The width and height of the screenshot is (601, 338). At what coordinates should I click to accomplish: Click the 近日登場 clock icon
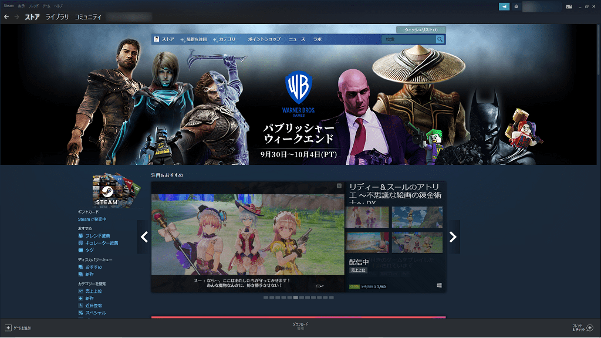pos(80,305)
